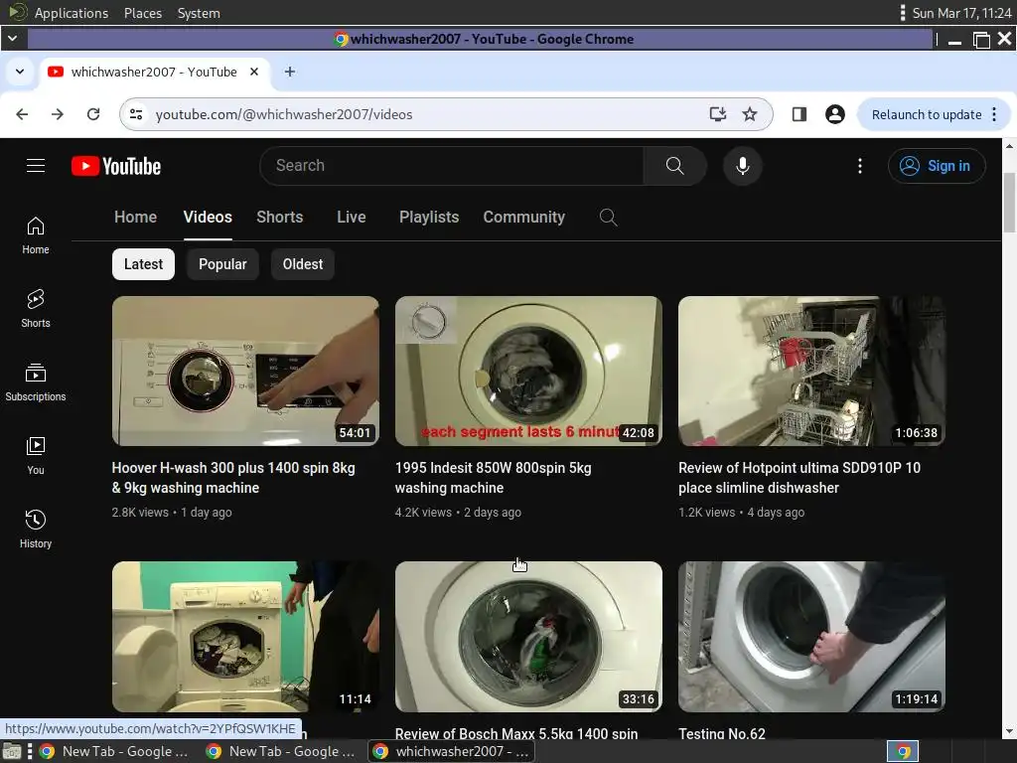Click Testing No.62 title link
This screenshot has height=763, width=1017.
722,734
